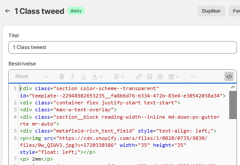
Task: Go back using the left arrow
Action: coord(8,11)
